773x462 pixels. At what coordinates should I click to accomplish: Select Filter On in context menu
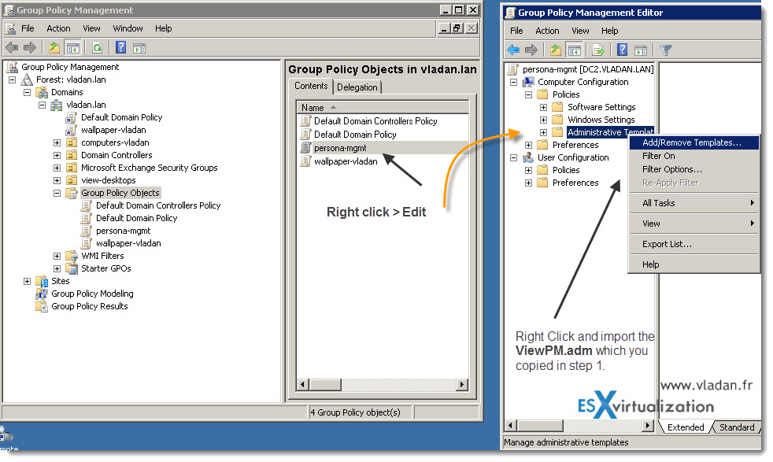pyautogui.click(x=693, y=156)
